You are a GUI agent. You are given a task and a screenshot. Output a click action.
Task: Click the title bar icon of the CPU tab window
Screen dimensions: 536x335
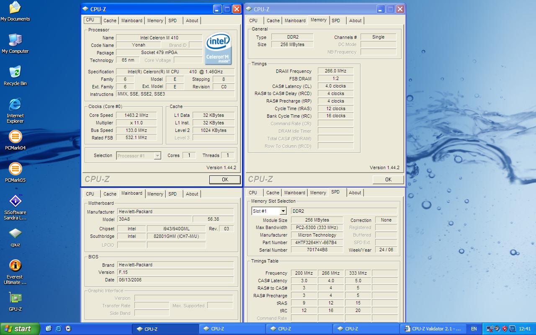click(x=85, y=9)
